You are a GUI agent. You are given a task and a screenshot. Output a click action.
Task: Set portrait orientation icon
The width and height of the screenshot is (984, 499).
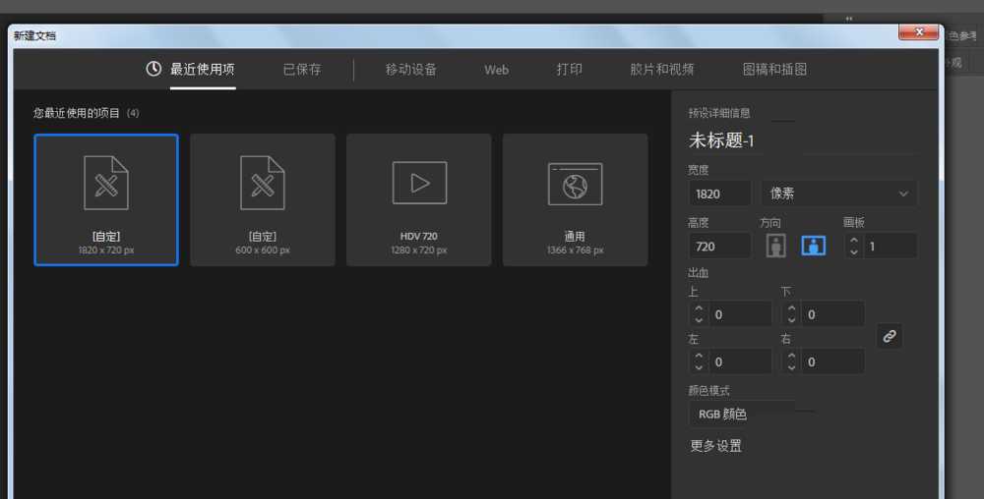[776, 246]
